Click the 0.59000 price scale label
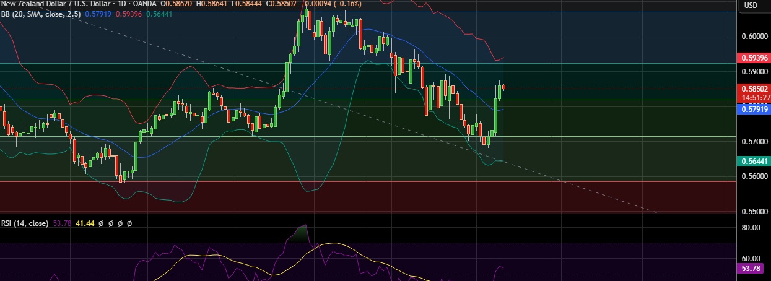771x281 pixels. pyautogui.click(x=755, y=72)
